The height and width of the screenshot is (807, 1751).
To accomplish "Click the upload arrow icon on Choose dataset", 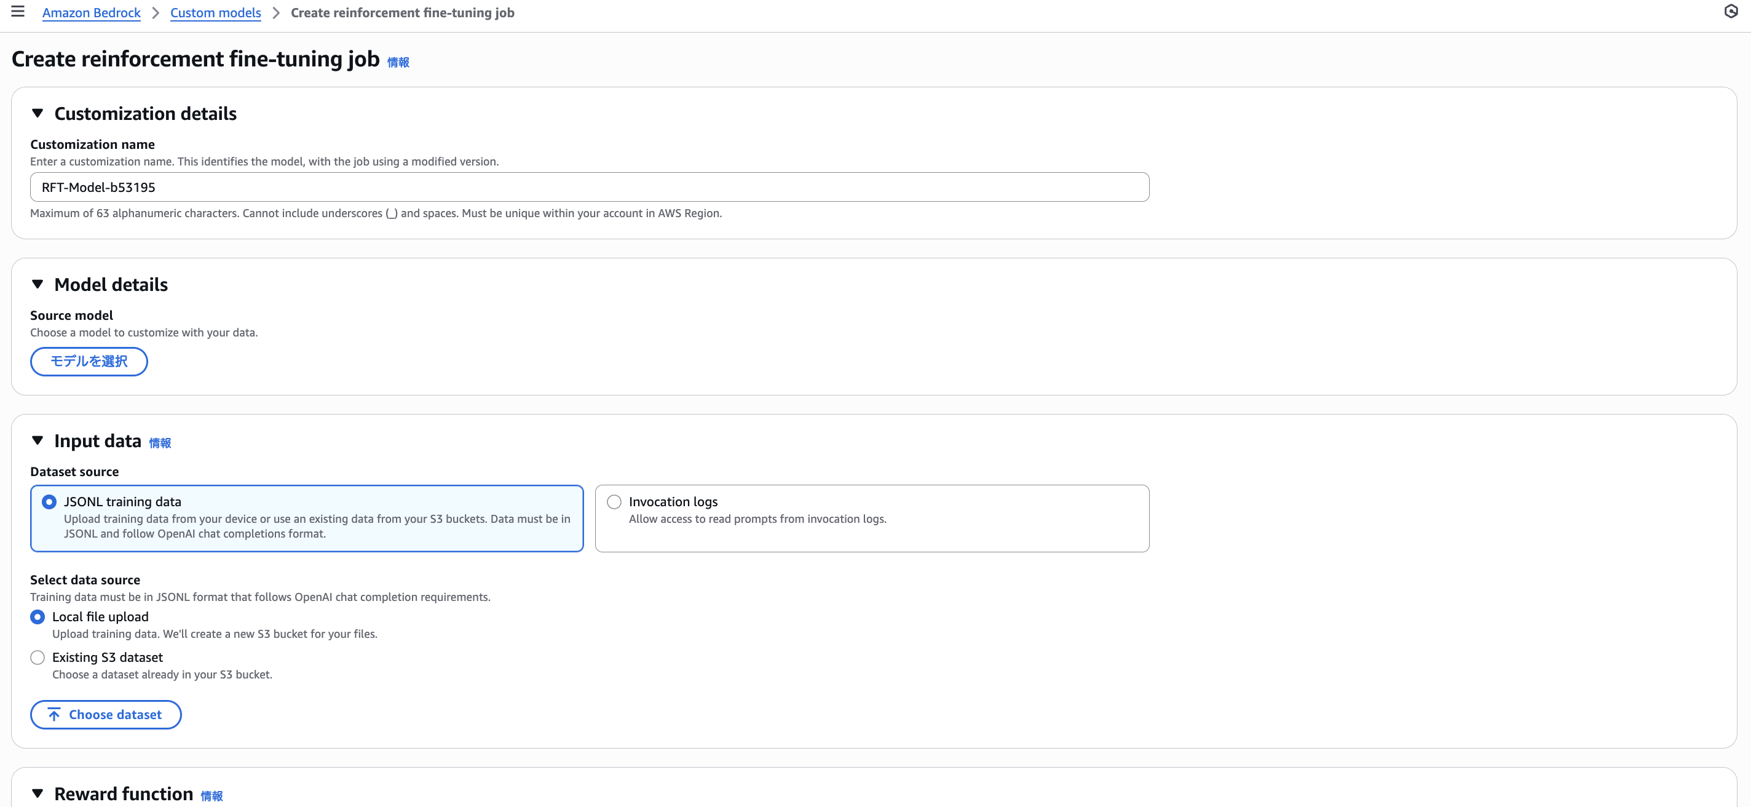I will pos(53,715).
